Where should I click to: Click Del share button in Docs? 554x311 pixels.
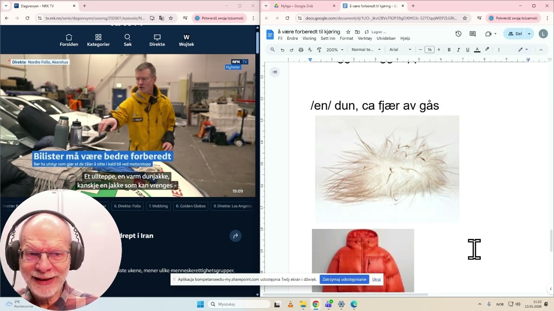point(515,34)
